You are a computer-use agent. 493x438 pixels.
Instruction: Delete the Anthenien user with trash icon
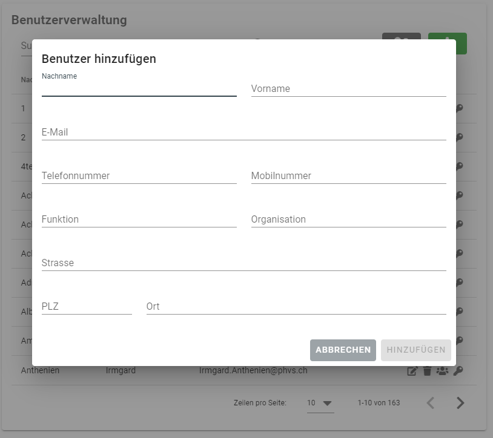pos(427,371)
